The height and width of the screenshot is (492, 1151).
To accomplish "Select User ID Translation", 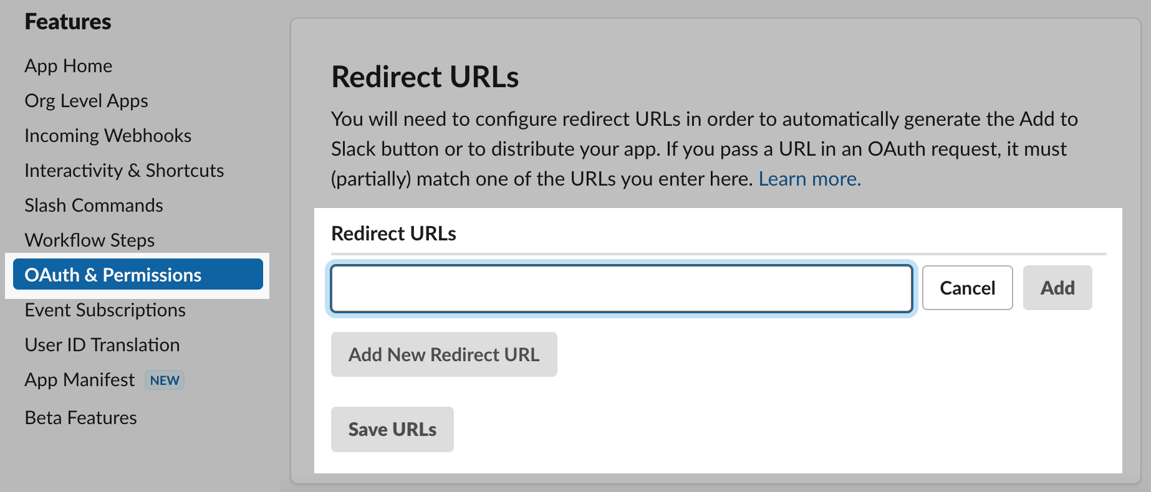I will point(102,344).
